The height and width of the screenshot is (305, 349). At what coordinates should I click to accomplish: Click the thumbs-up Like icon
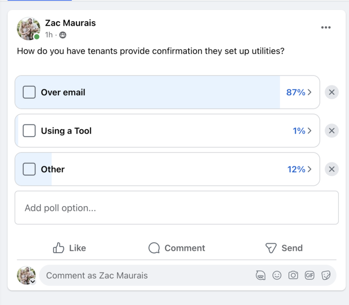(x=59, y=248)
